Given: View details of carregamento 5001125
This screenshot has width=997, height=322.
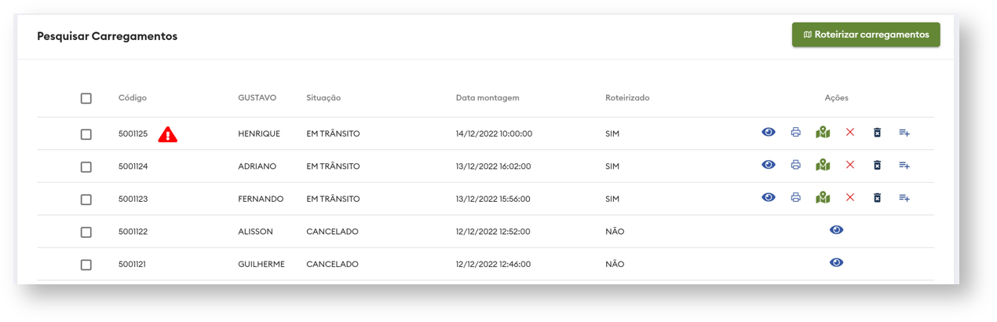Looking at the screenshot, I should [x=769, y=132].
